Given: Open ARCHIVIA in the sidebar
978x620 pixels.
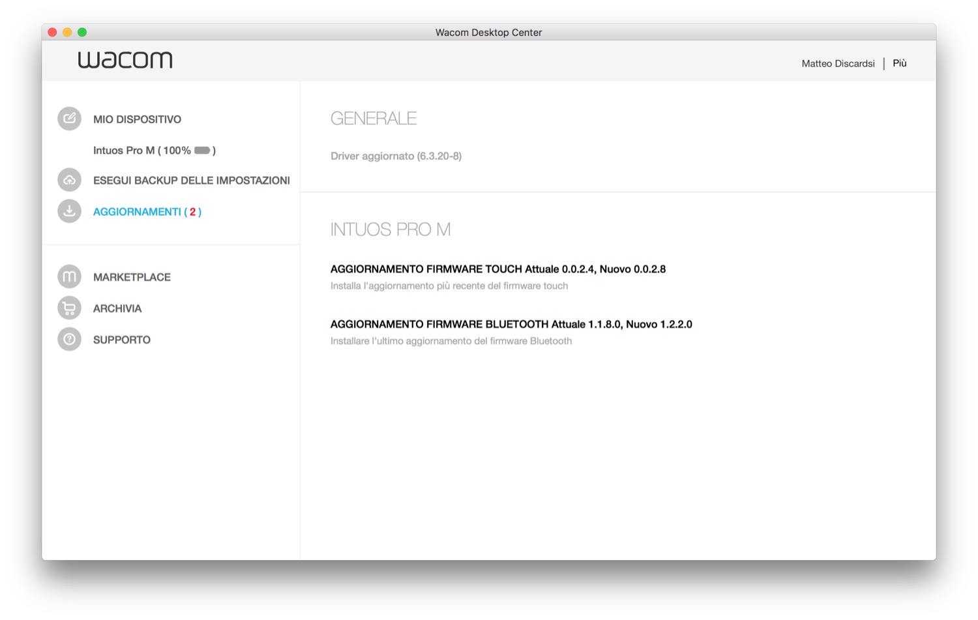Looking at the screenshot, I should [117, 308].
